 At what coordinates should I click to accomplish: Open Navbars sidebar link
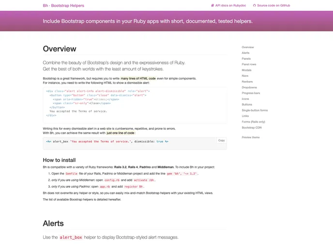click(247, 82)
